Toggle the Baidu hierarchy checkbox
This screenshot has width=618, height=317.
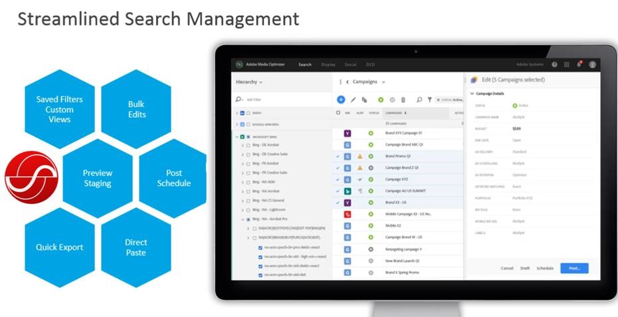coord(248,113)
